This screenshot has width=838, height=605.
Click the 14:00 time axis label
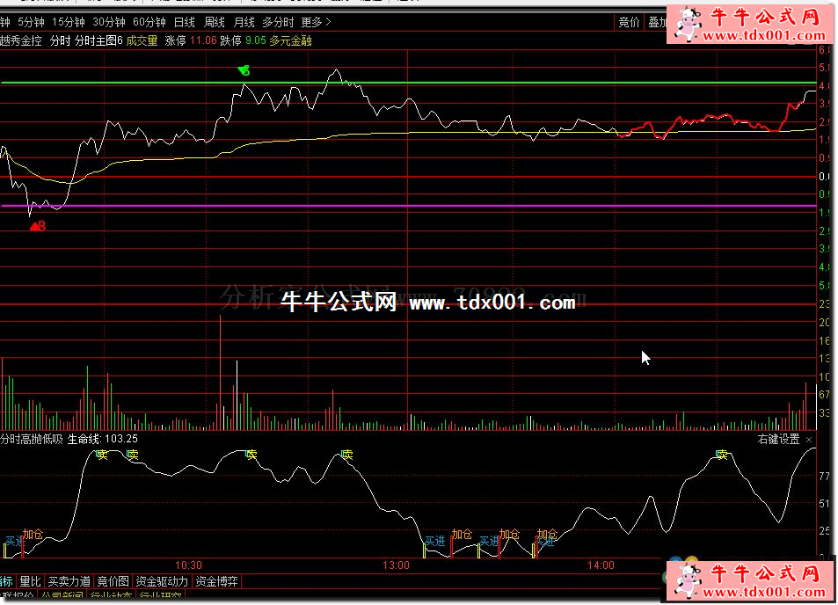[x=601, y=565]
